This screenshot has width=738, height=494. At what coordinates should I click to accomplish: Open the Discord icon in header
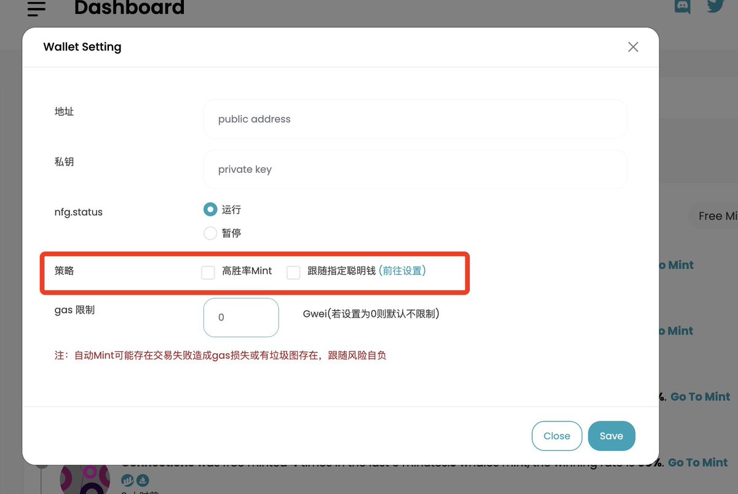[x=683, y=7]
